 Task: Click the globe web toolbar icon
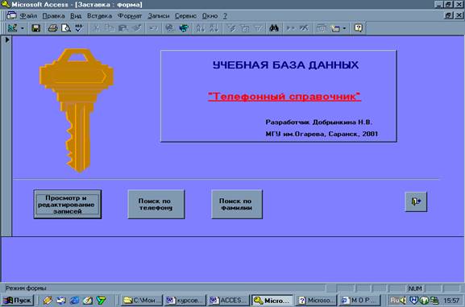(184, 28)
